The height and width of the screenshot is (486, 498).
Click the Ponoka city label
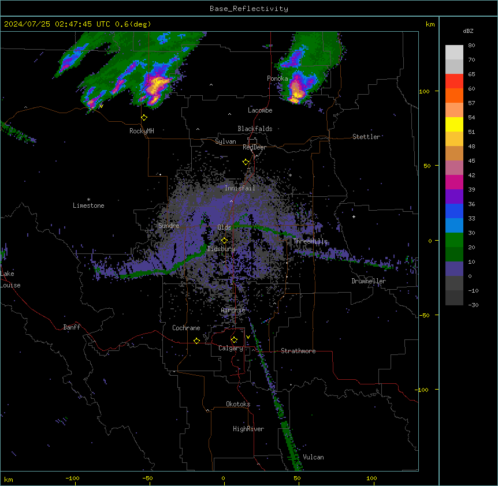[277, 78]
